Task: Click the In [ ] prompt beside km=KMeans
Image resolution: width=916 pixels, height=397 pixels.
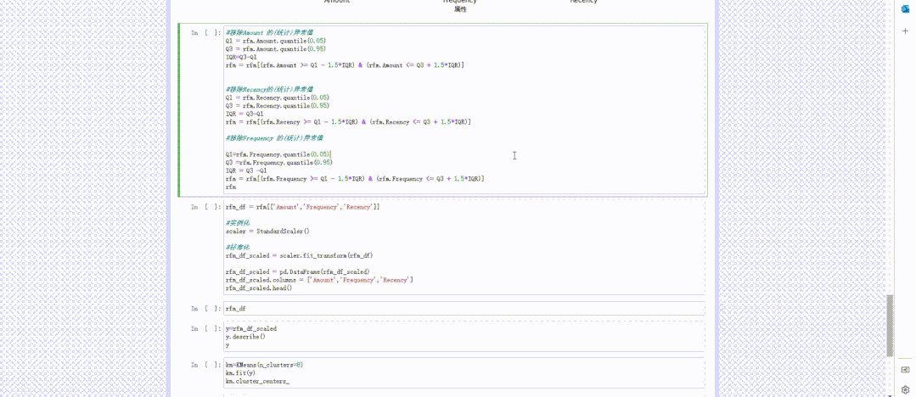Action: [x=206, y=365]
